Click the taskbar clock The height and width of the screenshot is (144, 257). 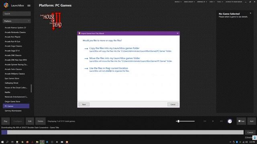pos(252,142)
